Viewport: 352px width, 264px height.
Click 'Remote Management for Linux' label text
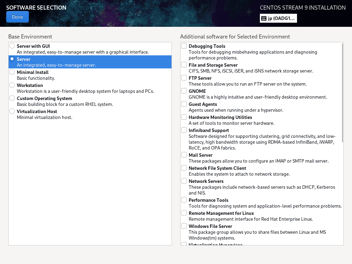point(221,213)
